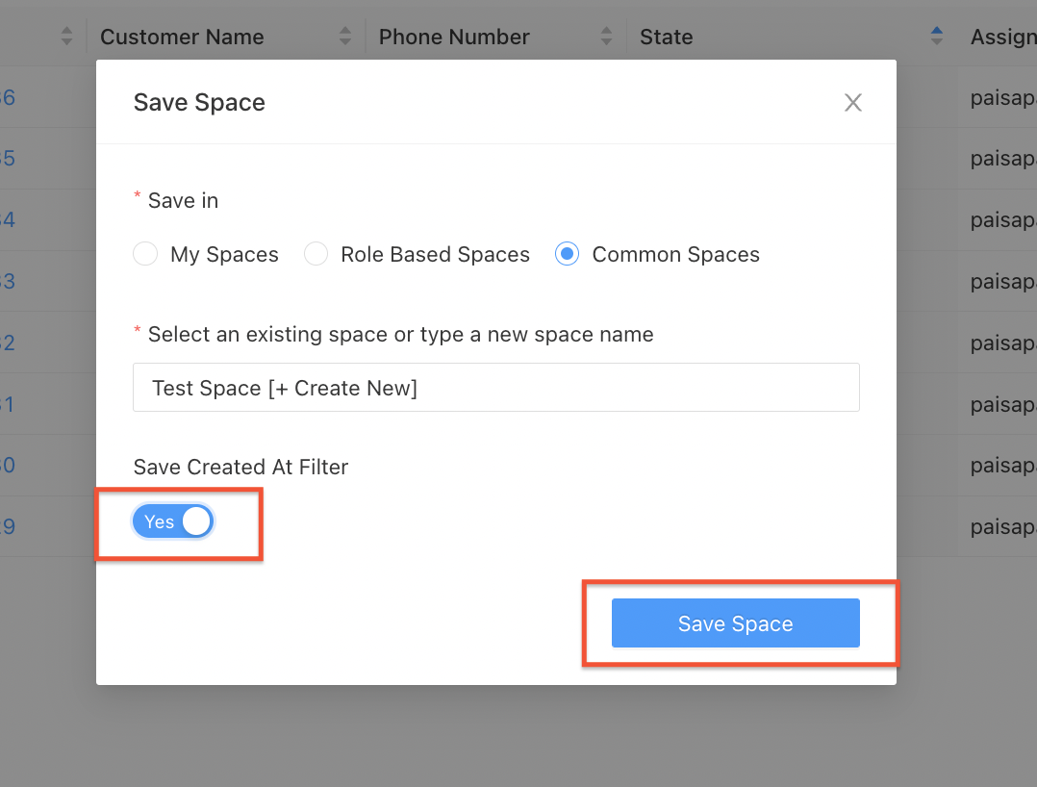1037x787 pixels.
Task: Click the Phone Number column header
Action: pyautogui.click(x=454, y=37)
